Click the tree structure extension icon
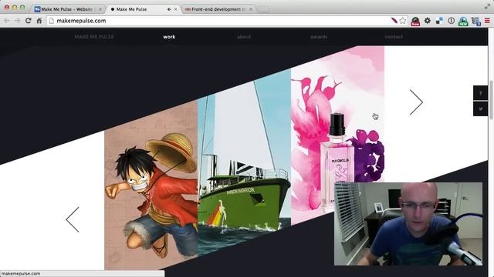Viewport: 494px width, 277px height. [x=475, y=21]
